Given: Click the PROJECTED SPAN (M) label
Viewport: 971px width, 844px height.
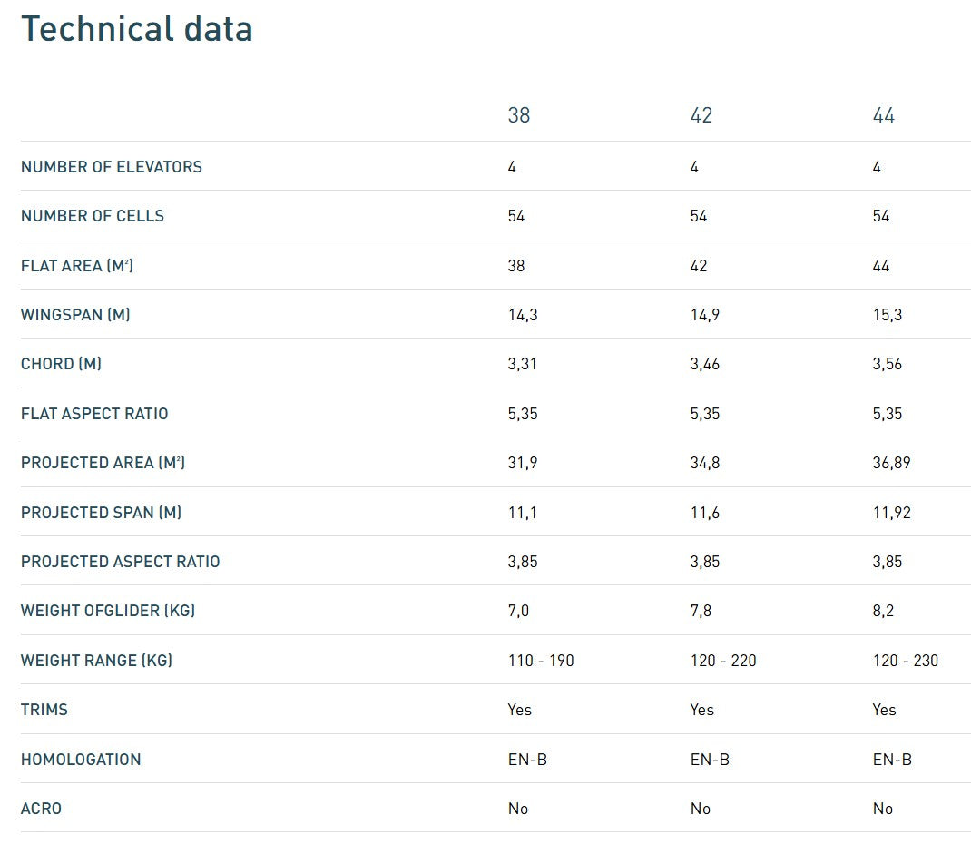Looking at the screenshot, I should [x=101, y=513].
